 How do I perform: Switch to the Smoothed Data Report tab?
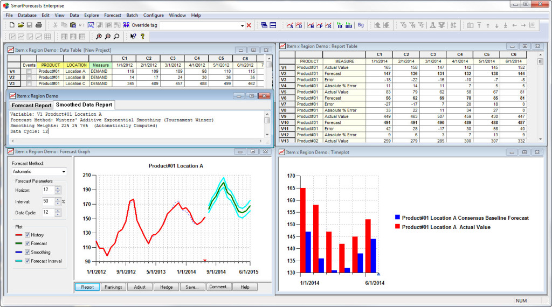(84, 105)
